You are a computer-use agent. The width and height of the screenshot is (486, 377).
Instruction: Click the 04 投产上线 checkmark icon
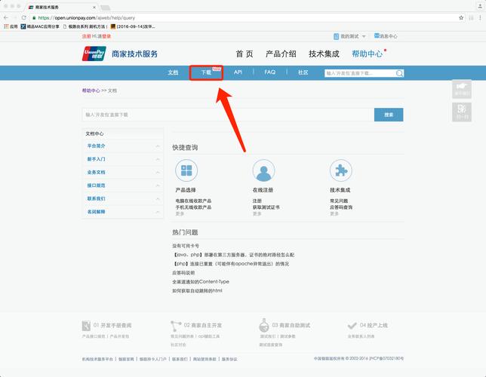click(352, 326)
